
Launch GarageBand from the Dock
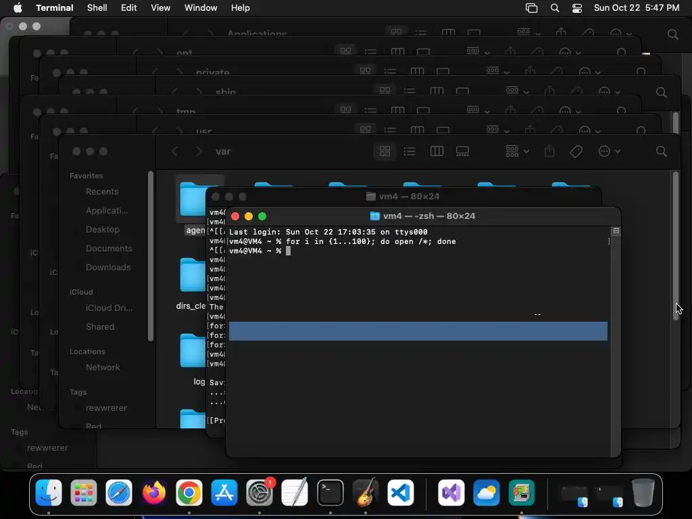pos(366,493)
